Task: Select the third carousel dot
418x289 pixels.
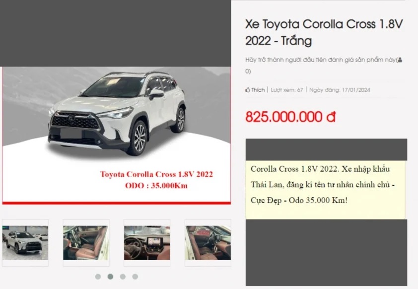Action: coord(123,277)
